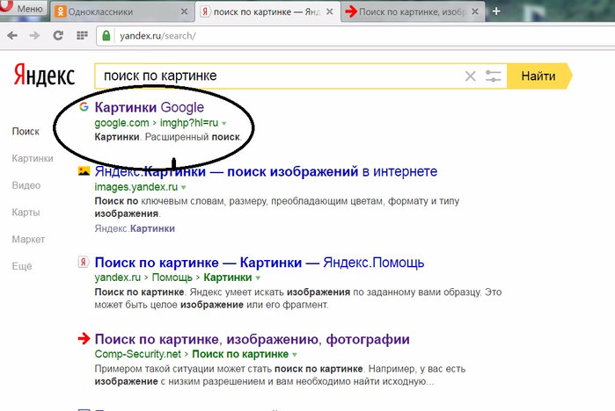This screenshot has height=411, width=615.
Task: Close the поиск по картинке Яндекс tab
Action: click(x=330, y=11)
